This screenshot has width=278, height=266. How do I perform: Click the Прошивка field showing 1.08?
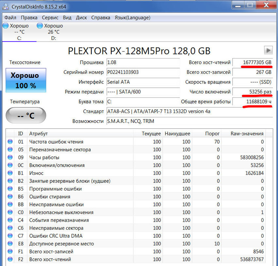[x=143, y=63]
